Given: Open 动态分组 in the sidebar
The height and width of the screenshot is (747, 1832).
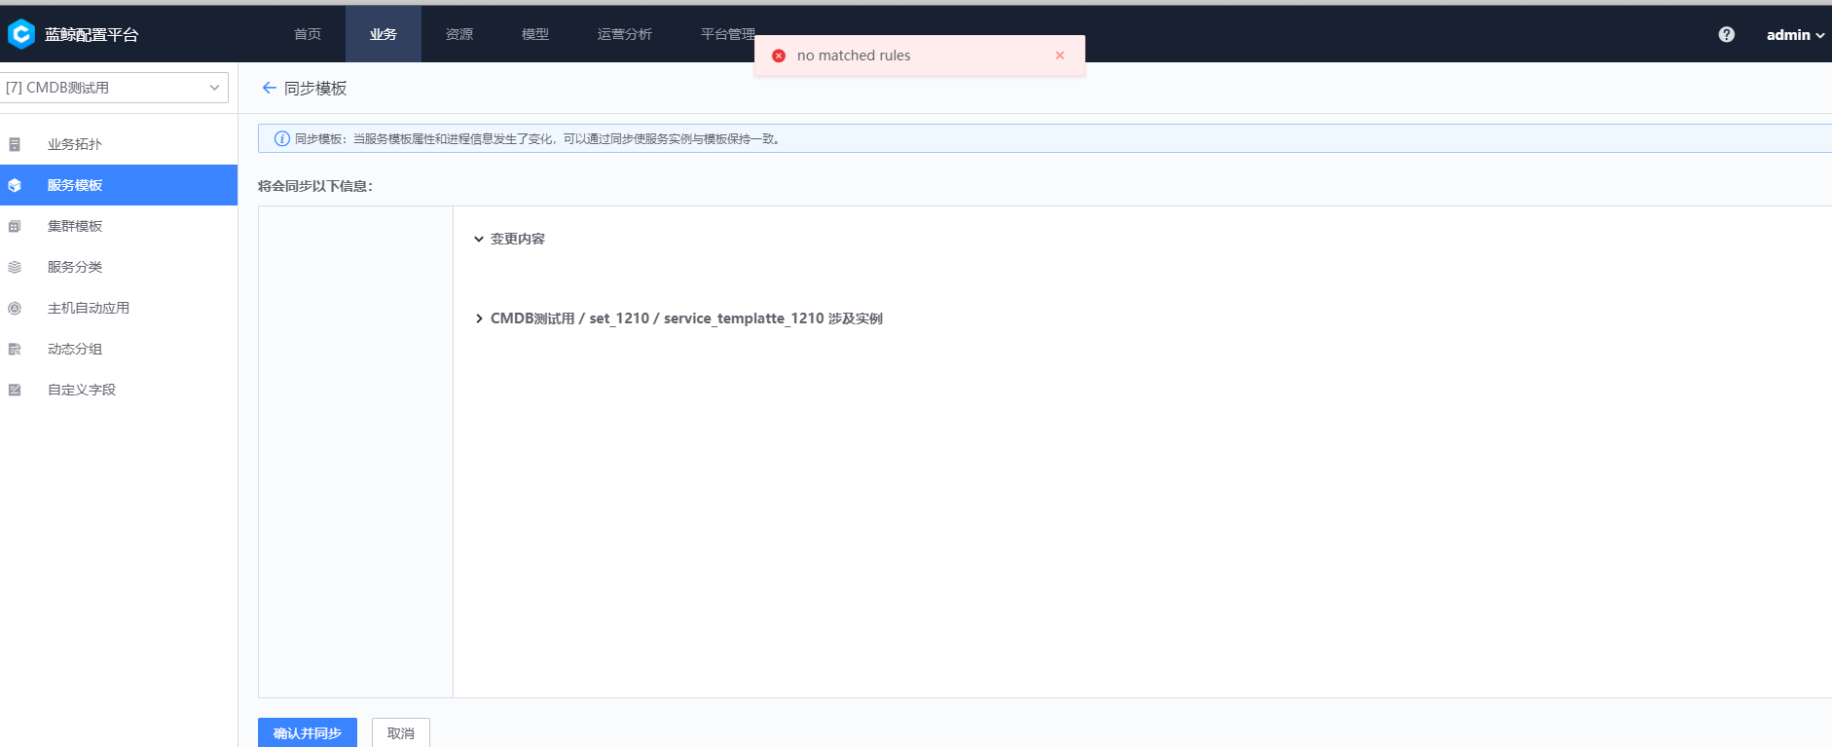Looking at the screenshot, I should [119, 349].
